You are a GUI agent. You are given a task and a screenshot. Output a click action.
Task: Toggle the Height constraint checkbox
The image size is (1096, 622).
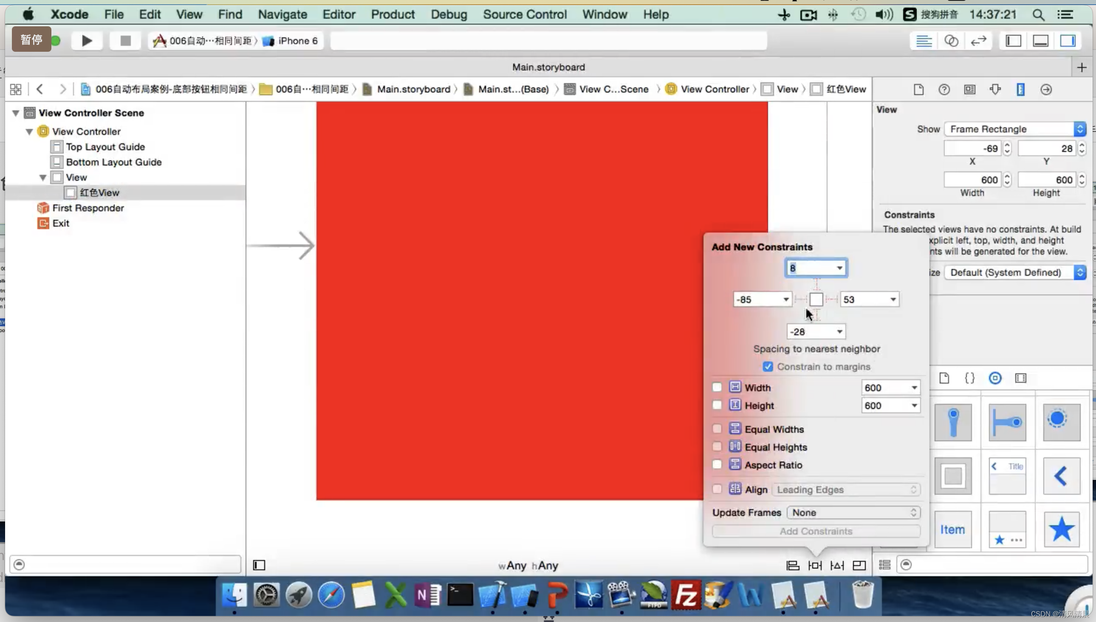(x=717, y=405)
